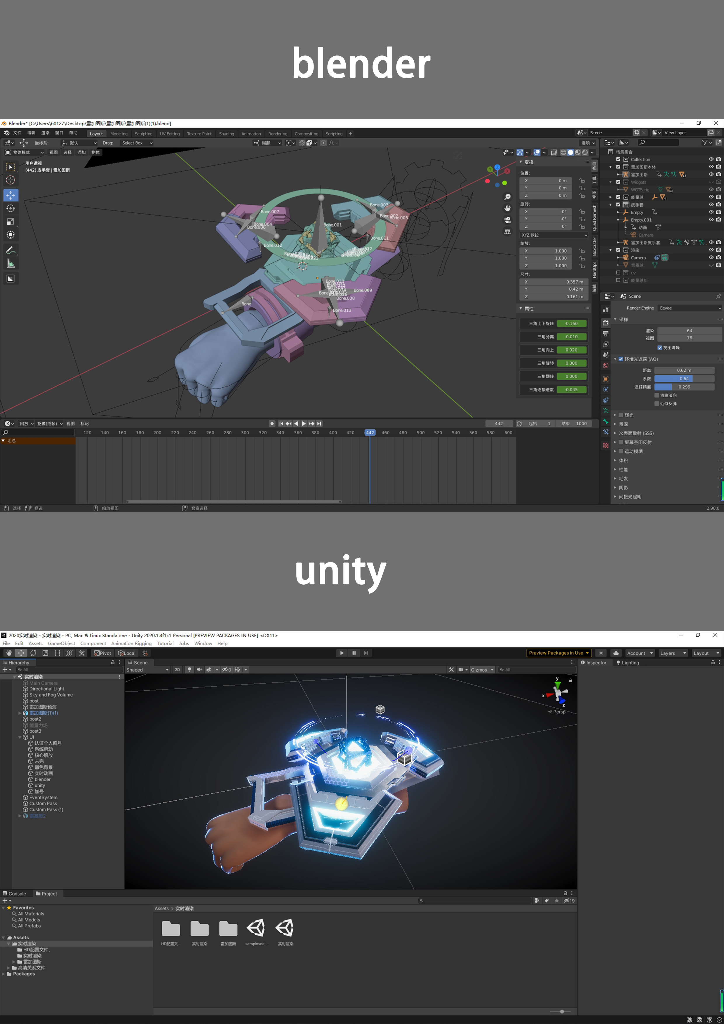Image resolution: width=724 pixels, height=1024 pixels.
Task: Hide the Collection in outliner
Action: coord(711,159)
